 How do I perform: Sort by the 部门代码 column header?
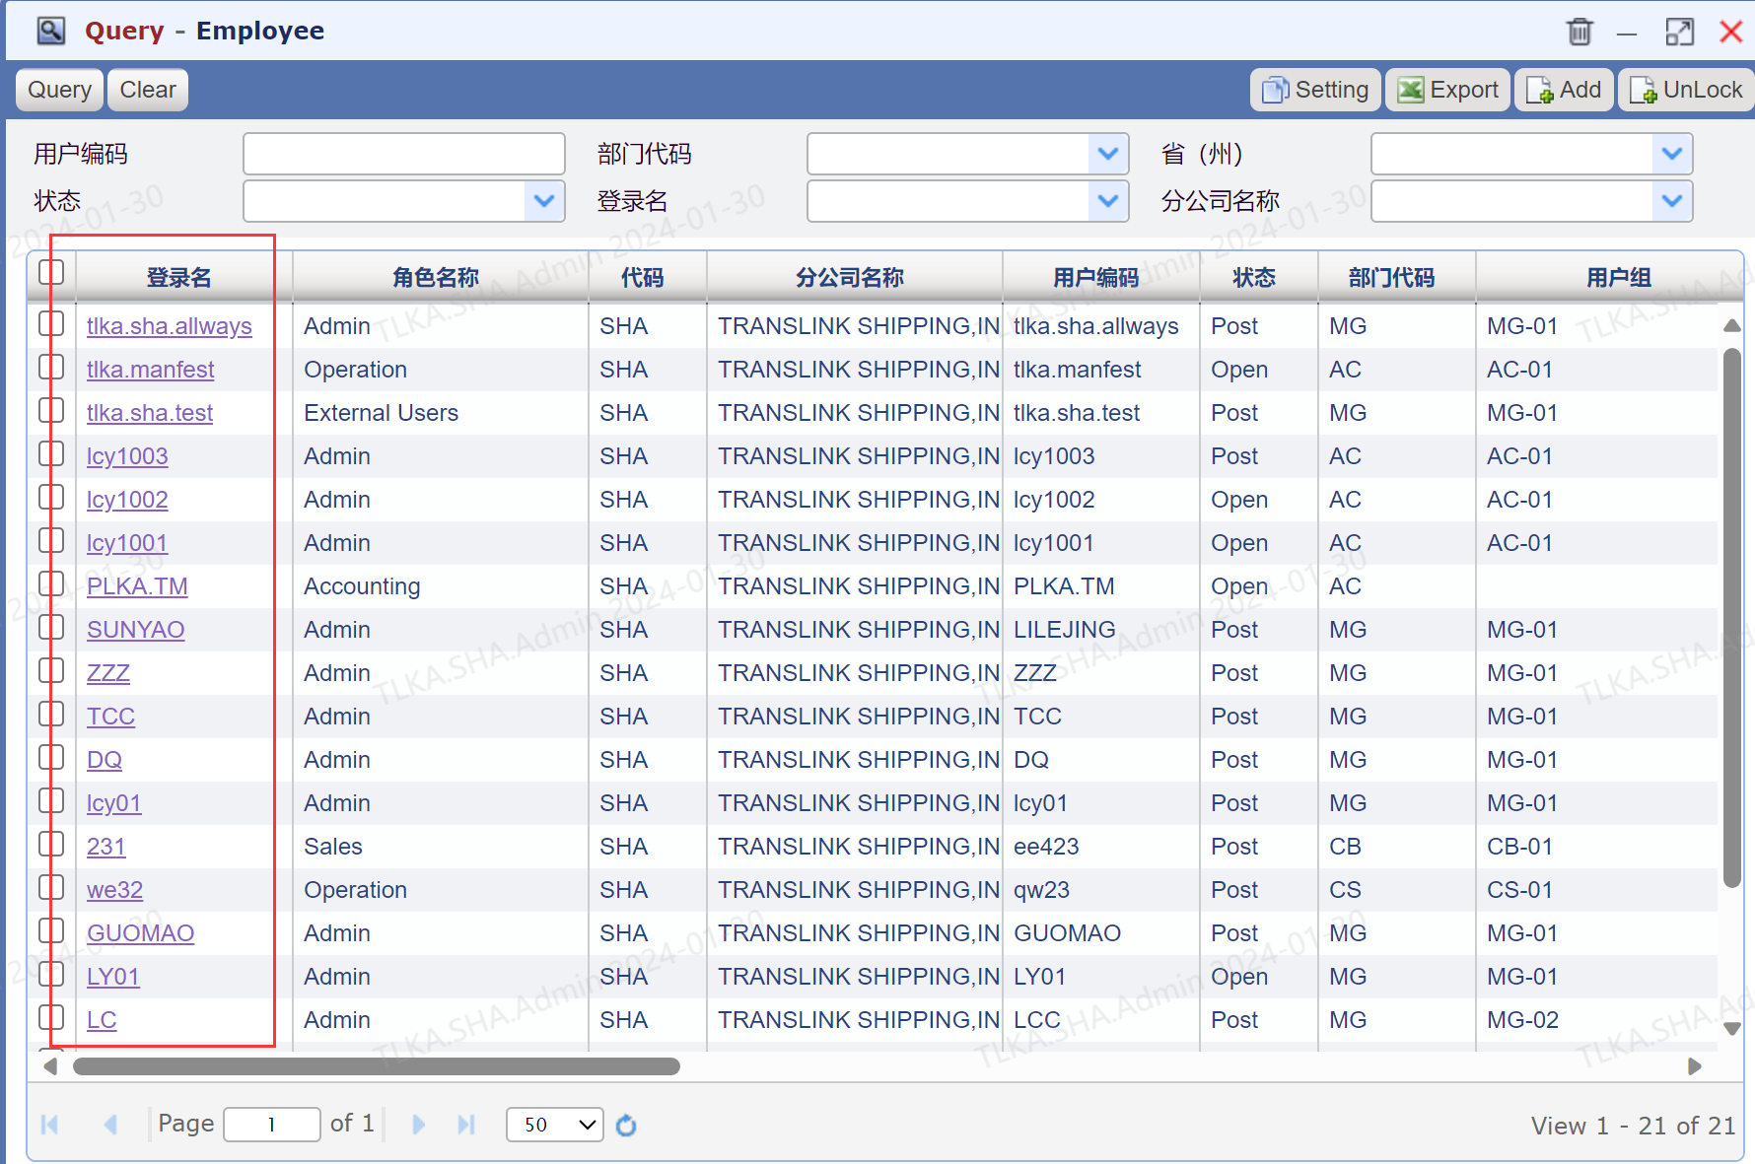[x=1392, y=278]
